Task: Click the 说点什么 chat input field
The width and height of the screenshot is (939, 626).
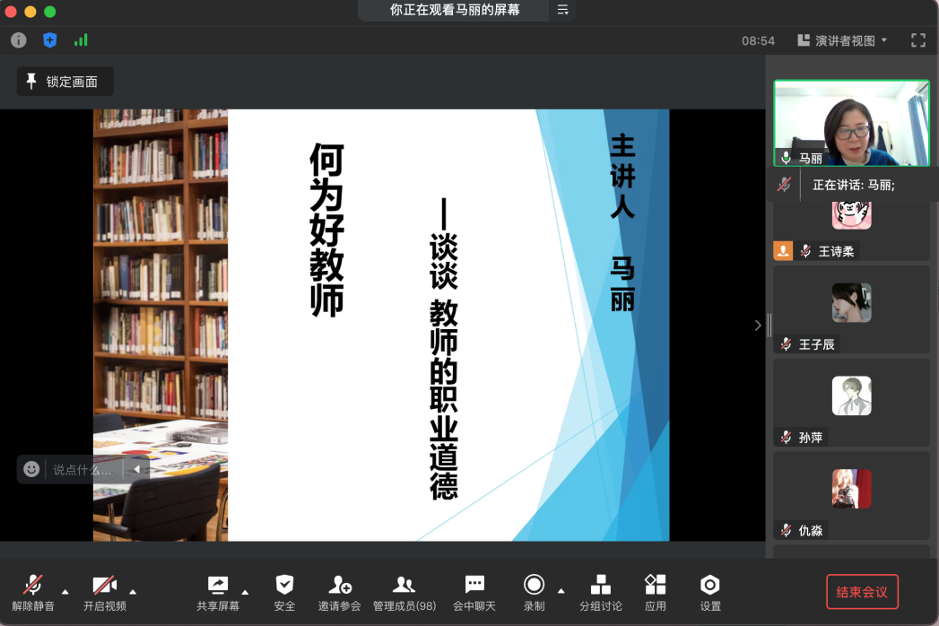Action: (x=82, y=469)
